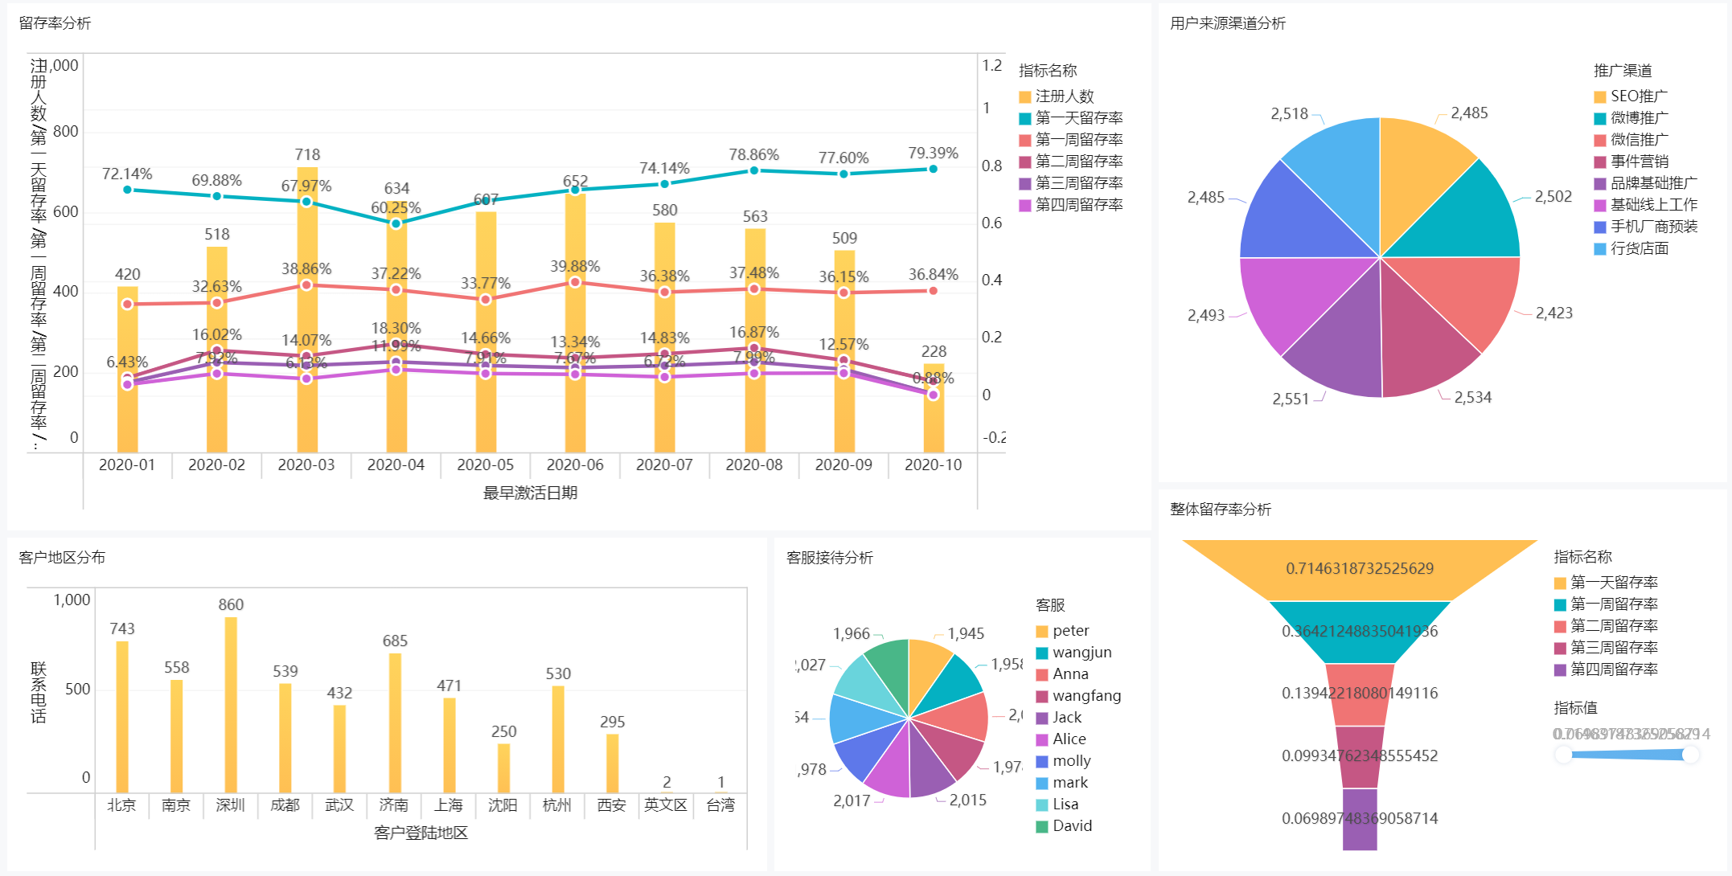Click 79.39% point on first-day retention line
The height and width of the screenshot is (876, 1732).
pyautogui.click(x=933, y=170)
